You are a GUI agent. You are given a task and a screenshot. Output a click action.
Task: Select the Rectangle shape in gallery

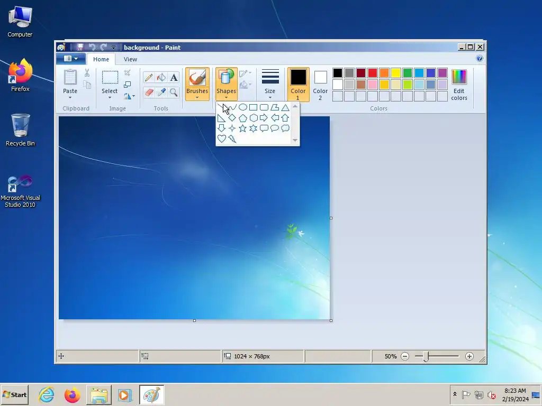tap(254, 107)
